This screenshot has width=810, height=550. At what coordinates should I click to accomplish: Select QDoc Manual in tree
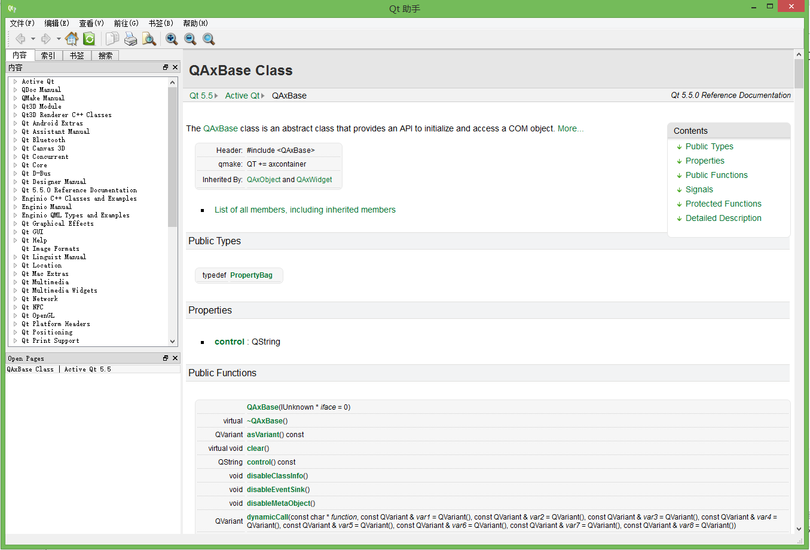pos(41,90)
